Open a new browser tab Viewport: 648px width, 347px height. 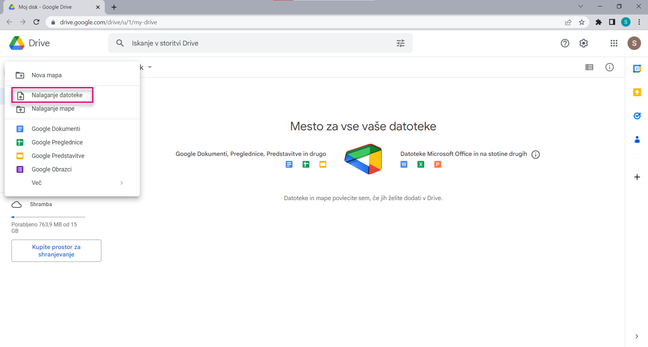coord(114,7)
